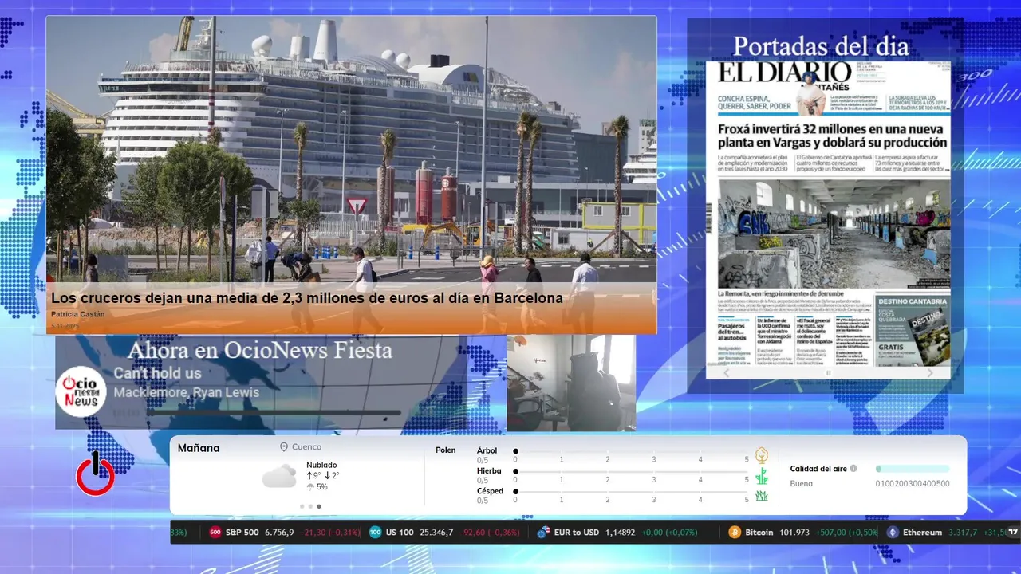Click Bitcoin change '+507,00 (+0,50%'

846,533
